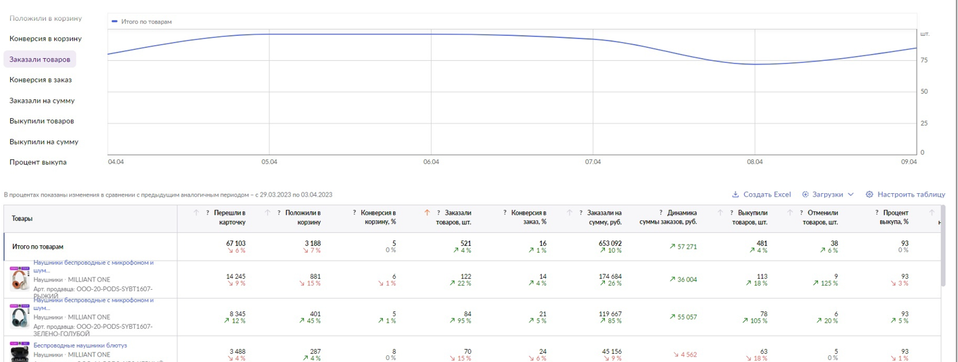Select Конверсия в заказ chart metric
The width and height of the screenshot is (958, 362).
tap(41, 80)
